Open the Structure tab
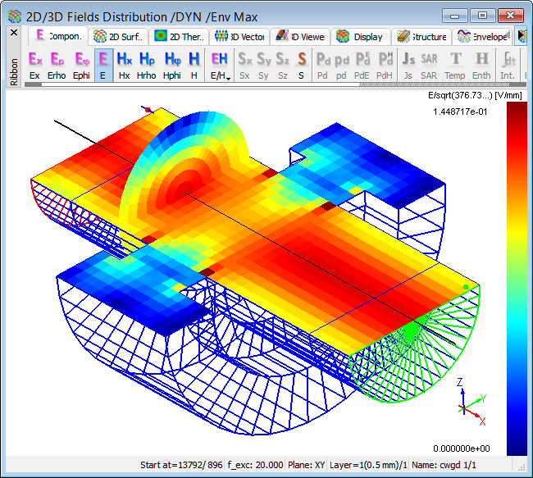 [x=421, y=37]
